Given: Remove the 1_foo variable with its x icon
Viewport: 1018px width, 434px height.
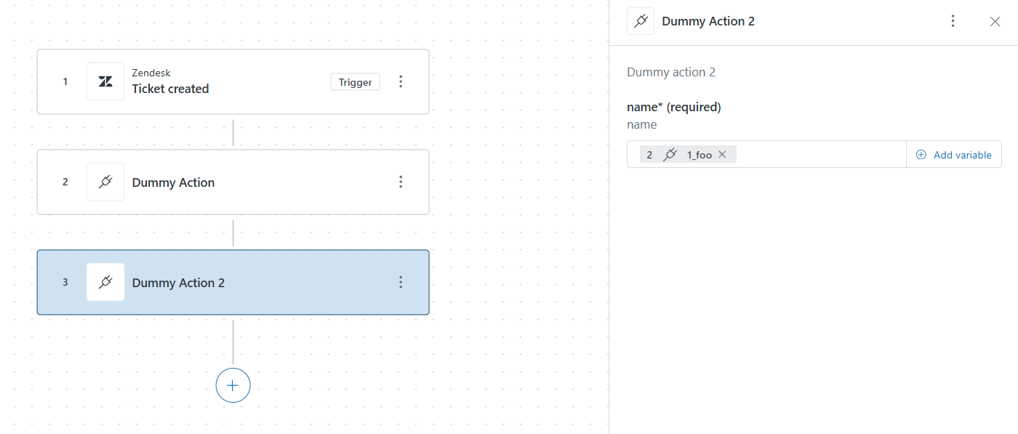Looking at the screenshot, I should coord(722,154).
